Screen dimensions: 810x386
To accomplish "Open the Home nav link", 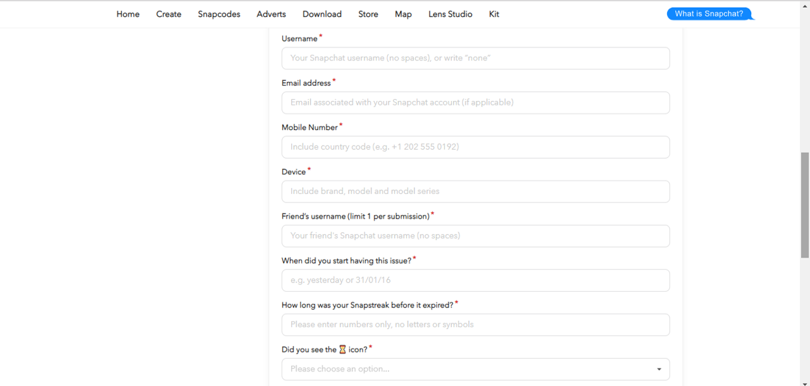I will (x=128, y=14).
